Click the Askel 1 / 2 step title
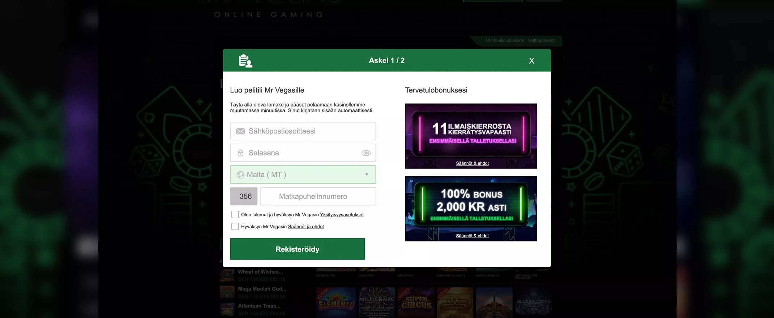This screenshot has height=318, width=774. pyautogui.click(x=386, y=61)
